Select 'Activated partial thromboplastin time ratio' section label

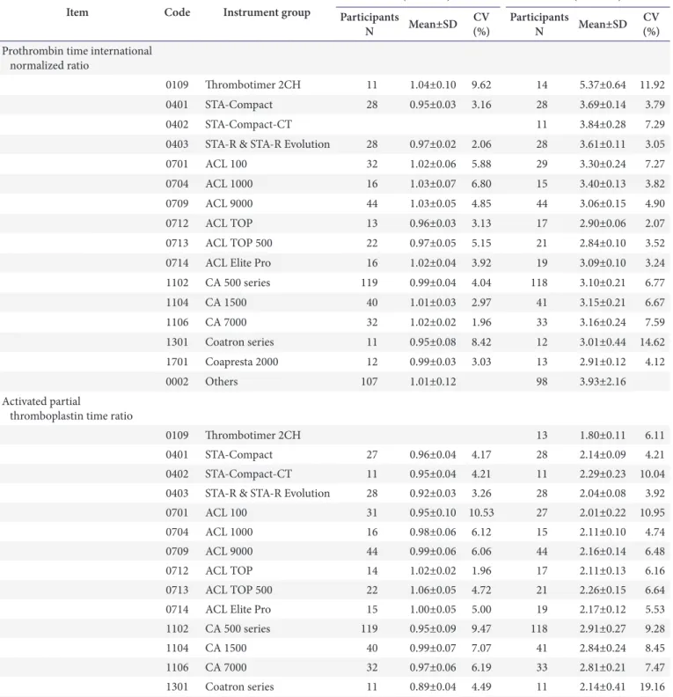coord(68,408)
